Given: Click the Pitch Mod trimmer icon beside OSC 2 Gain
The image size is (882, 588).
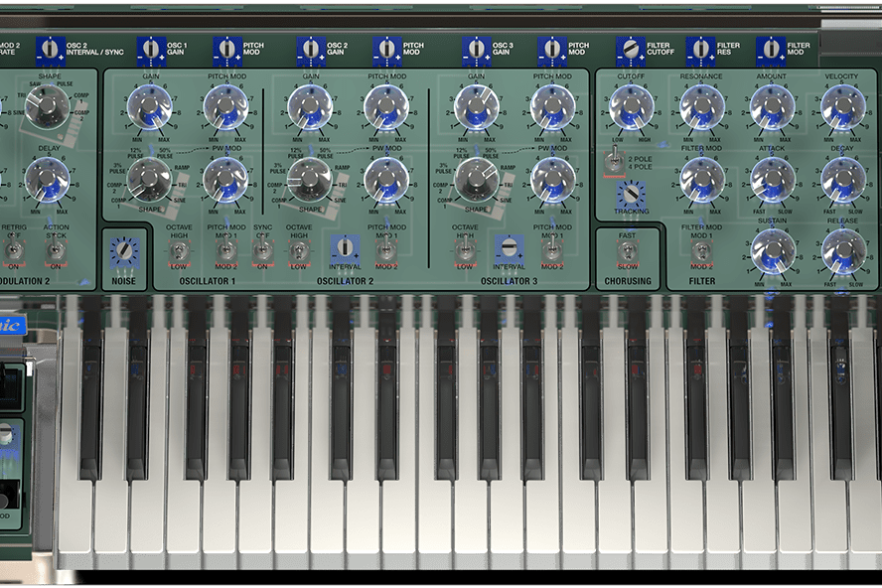Looking at the screenshot, I should tap(387, 50).
